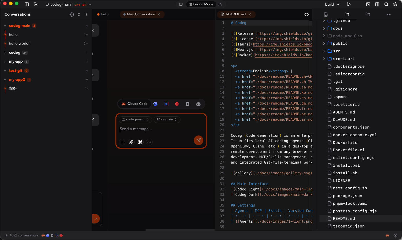Open global search
Screen dimensions: 402x240
(x=386, y=4)
